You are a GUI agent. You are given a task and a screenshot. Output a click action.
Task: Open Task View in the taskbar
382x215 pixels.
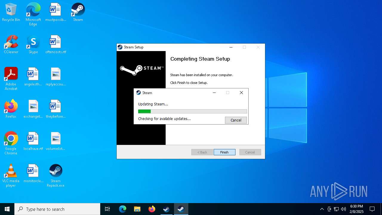tap(107, 209)
